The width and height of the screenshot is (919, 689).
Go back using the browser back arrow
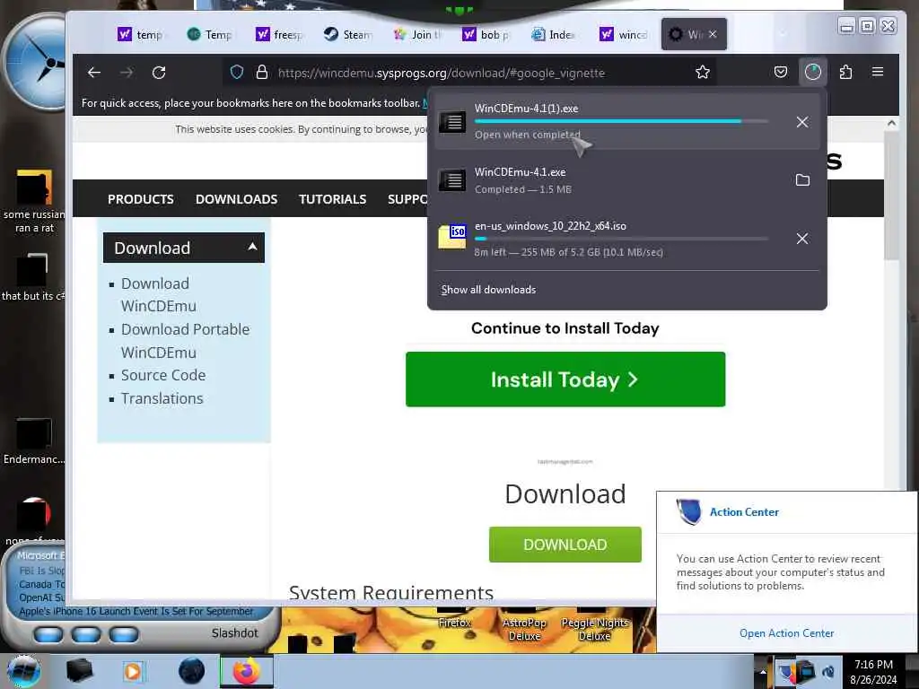pos(93,73)
